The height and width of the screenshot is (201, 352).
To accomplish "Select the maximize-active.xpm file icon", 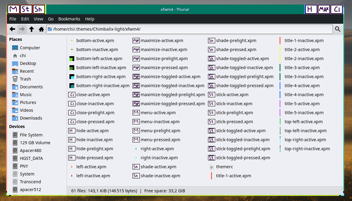I will pyautogui.click(x=136, y=41).
